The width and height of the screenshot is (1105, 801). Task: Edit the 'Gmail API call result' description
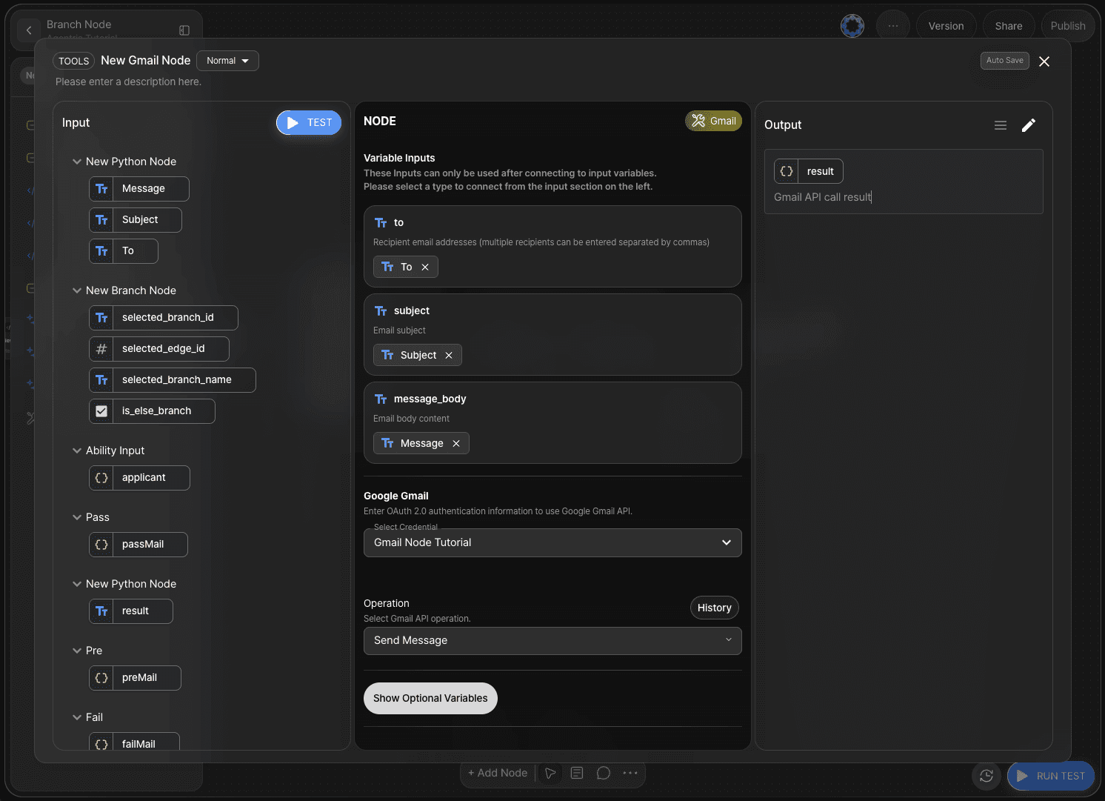823,197
